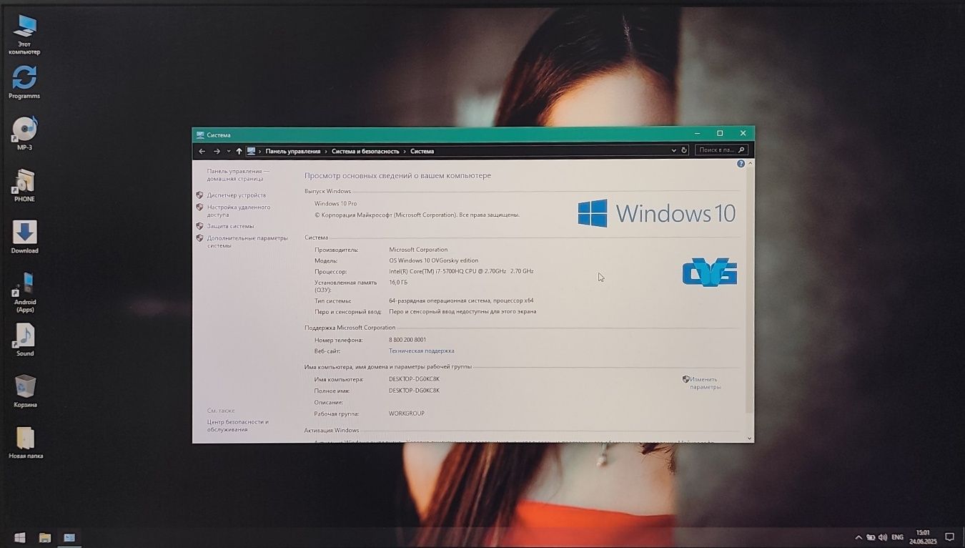Go forward with the navigation arrow
The width and height of the screenshot is (965, 548).
[x=217, y=151]
